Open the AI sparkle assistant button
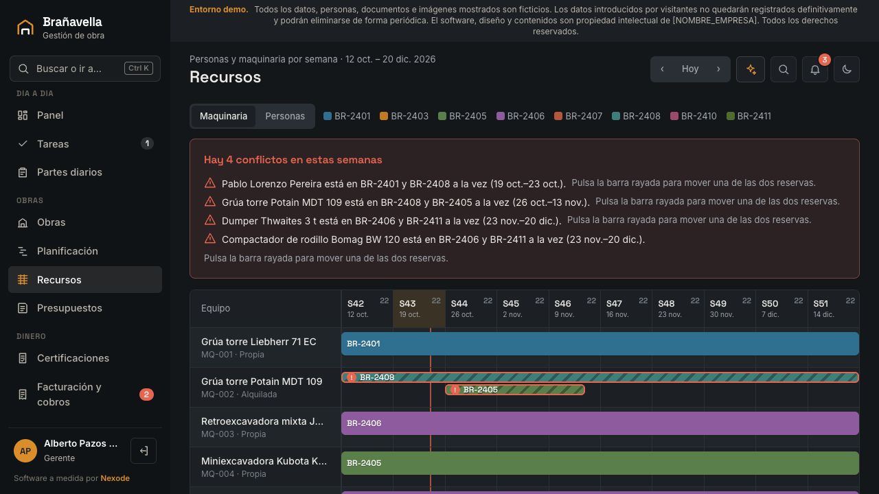 point(751,69)
